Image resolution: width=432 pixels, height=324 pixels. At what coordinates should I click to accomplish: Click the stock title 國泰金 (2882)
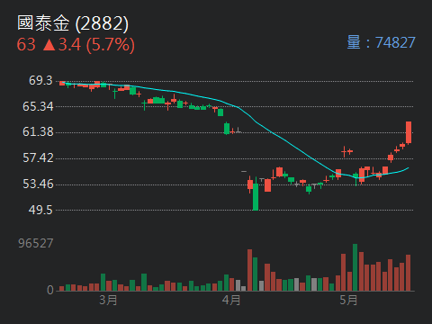73,23
